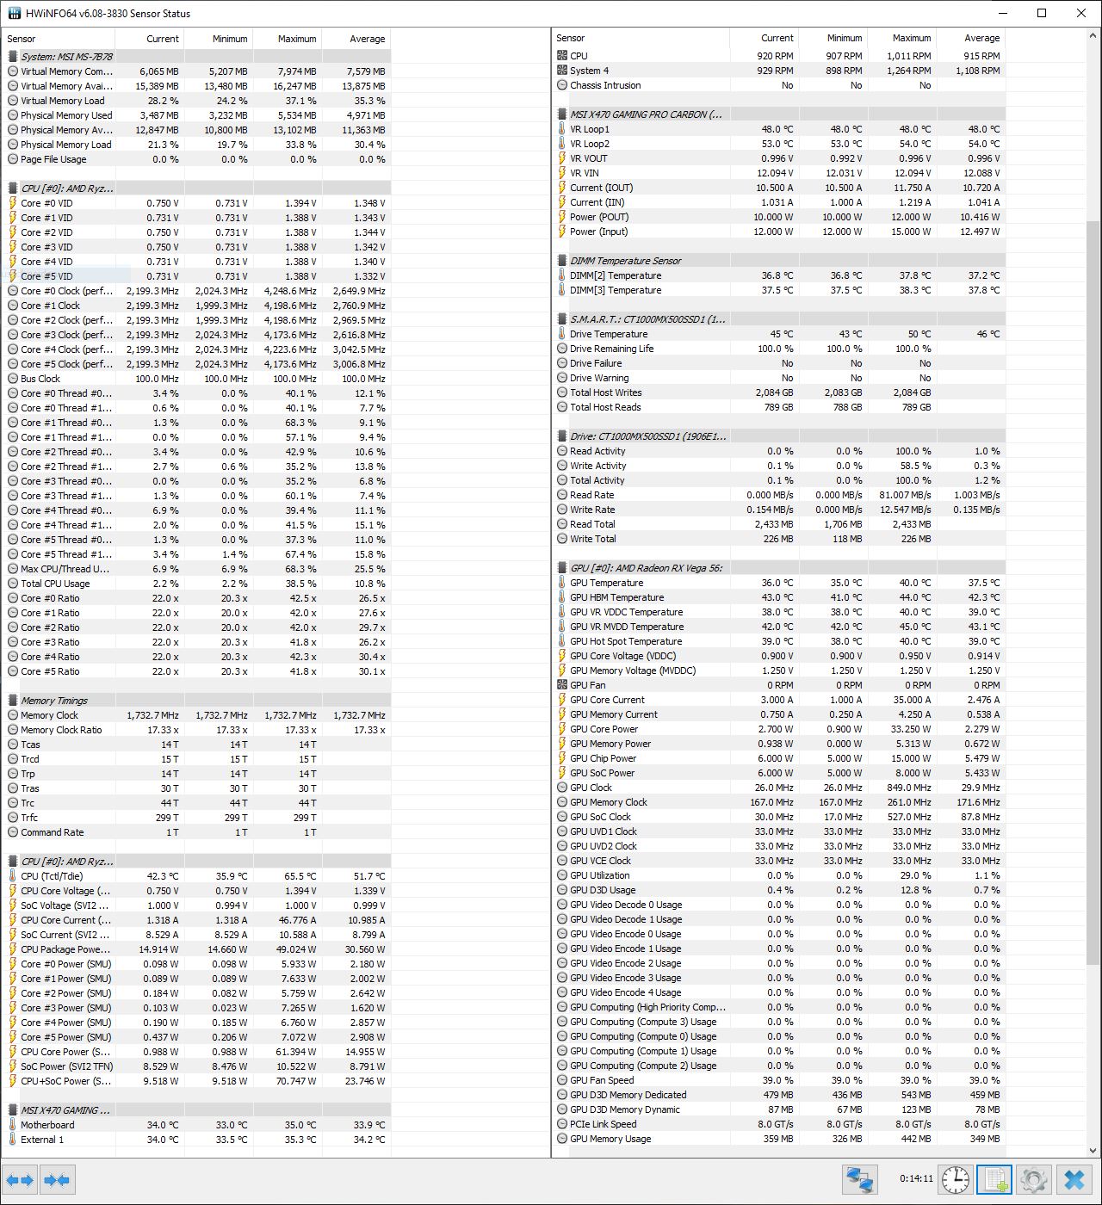
Task: Open sensor settings gear icon
Action: point(1033,1179)
